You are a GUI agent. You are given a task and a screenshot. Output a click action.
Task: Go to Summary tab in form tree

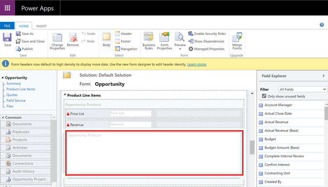coord(14,83)
